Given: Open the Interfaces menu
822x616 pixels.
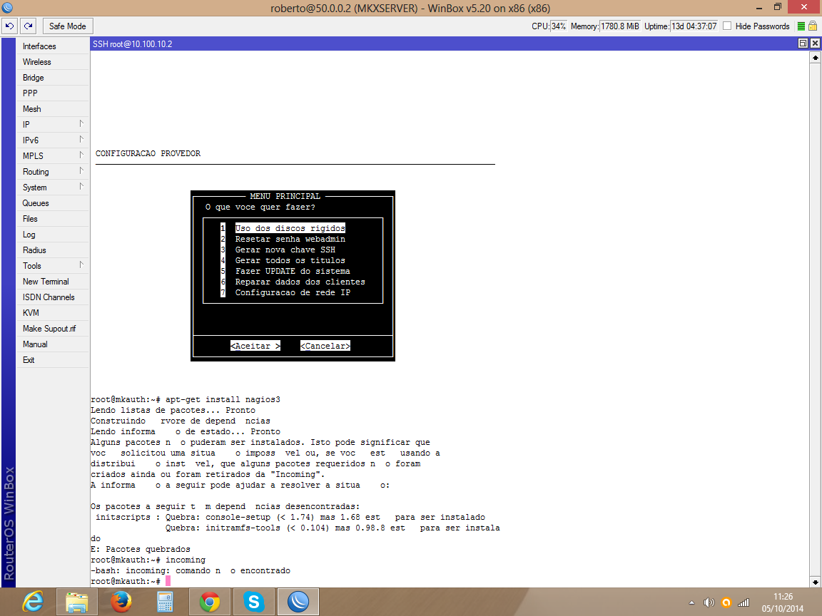Looking at the screenshot, I should (x=52, y=46).
